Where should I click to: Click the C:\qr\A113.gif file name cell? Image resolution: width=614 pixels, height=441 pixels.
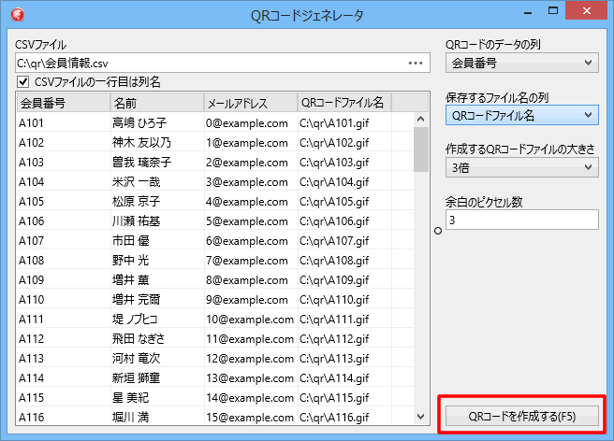pos(341,358)
